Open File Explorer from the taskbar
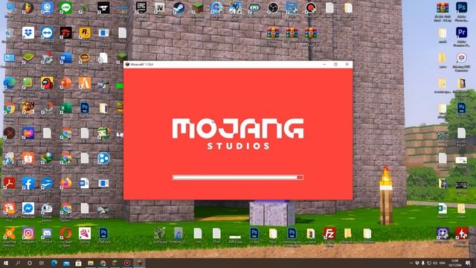476x268 pixels. tap(91, 263)
